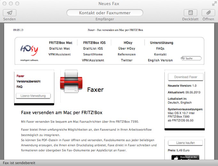The width and height of the screenshot is (218, 166).
Task: Click the 'Deutsch, Englisch' localization text
Action: (x=180, y=102)
